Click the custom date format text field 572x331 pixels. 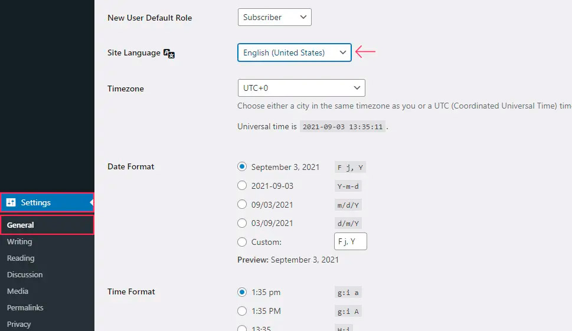point(351,241)
